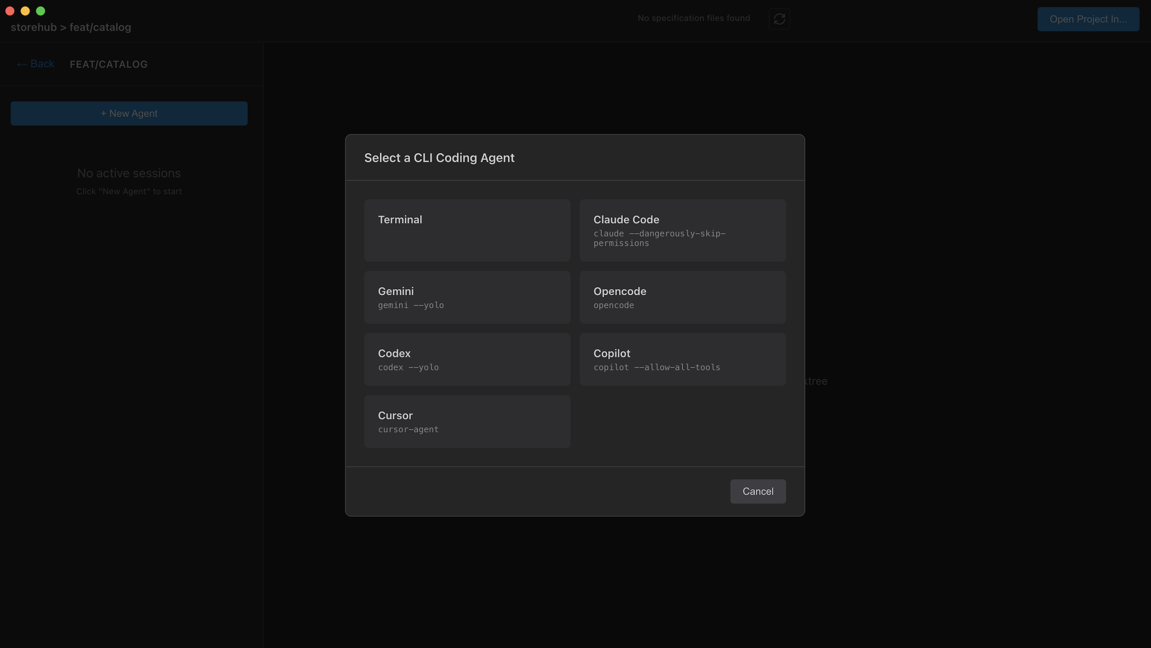Click the storehub > feat/catalog breadcrumb

(71, 27)
